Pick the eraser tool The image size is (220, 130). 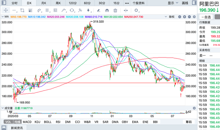tap(99, 10)
